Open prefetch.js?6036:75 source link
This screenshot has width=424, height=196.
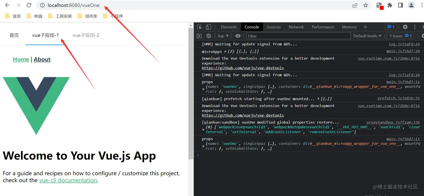coord(399,98)
